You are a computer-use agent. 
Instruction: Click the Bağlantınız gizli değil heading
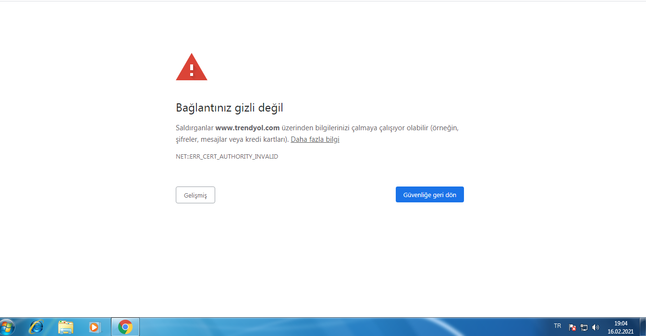pyautogui.click(x=229, y=108)
